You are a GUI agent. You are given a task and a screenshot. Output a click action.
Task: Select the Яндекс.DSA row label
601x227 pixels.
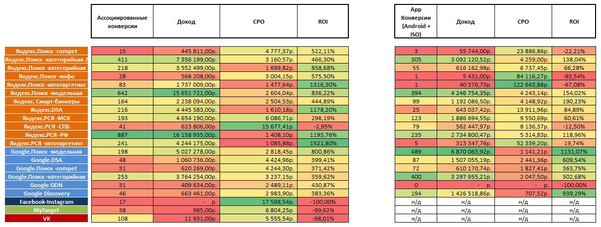coord(47,109)
